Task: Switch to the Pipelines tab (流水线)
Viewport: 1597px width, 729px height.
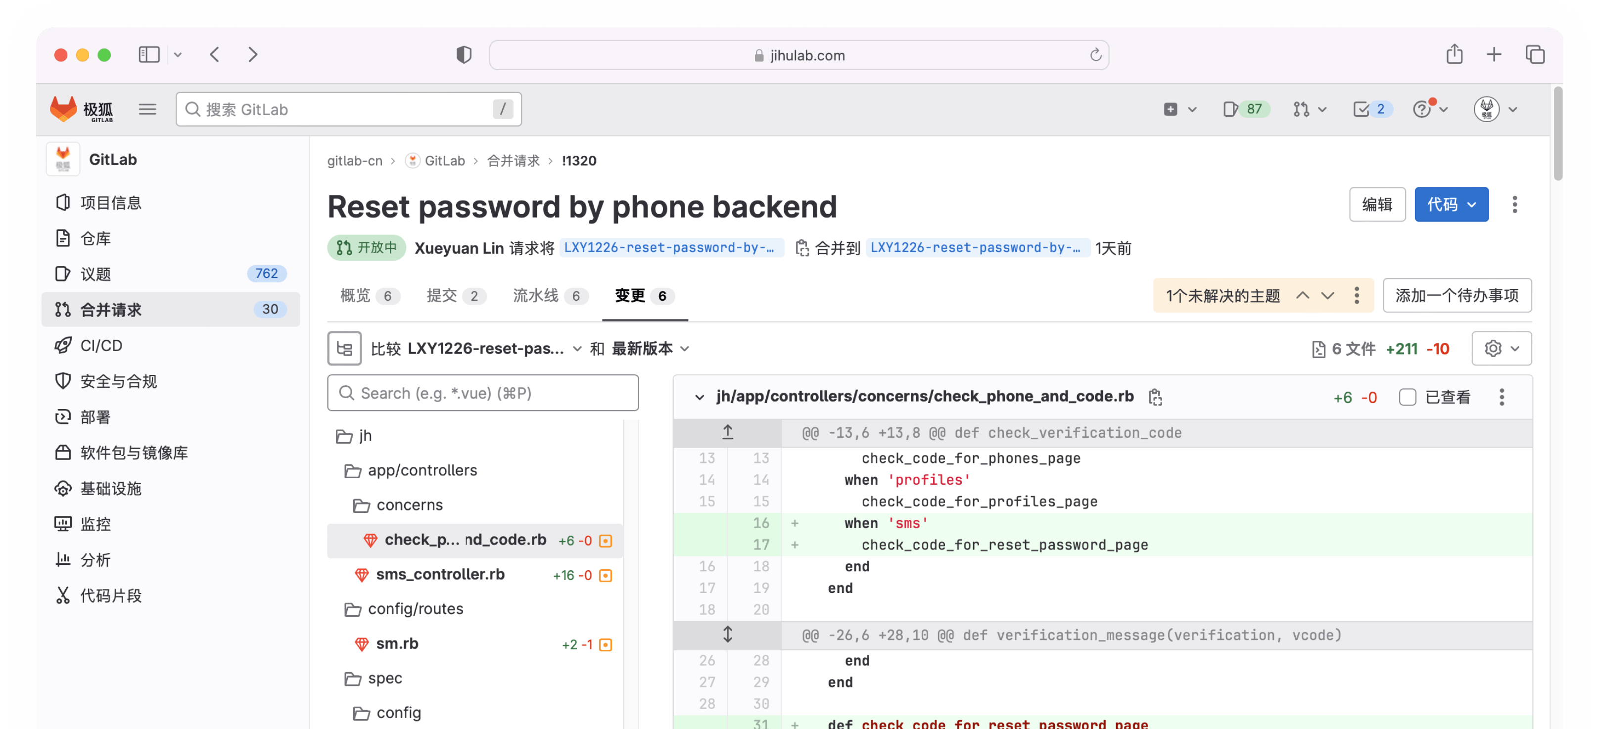Action: [550, 296]
